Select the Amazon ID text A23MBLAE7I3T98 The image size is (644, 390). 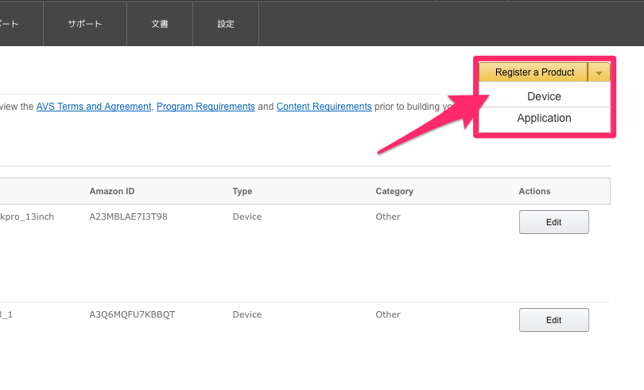click(x=128, y=216)
